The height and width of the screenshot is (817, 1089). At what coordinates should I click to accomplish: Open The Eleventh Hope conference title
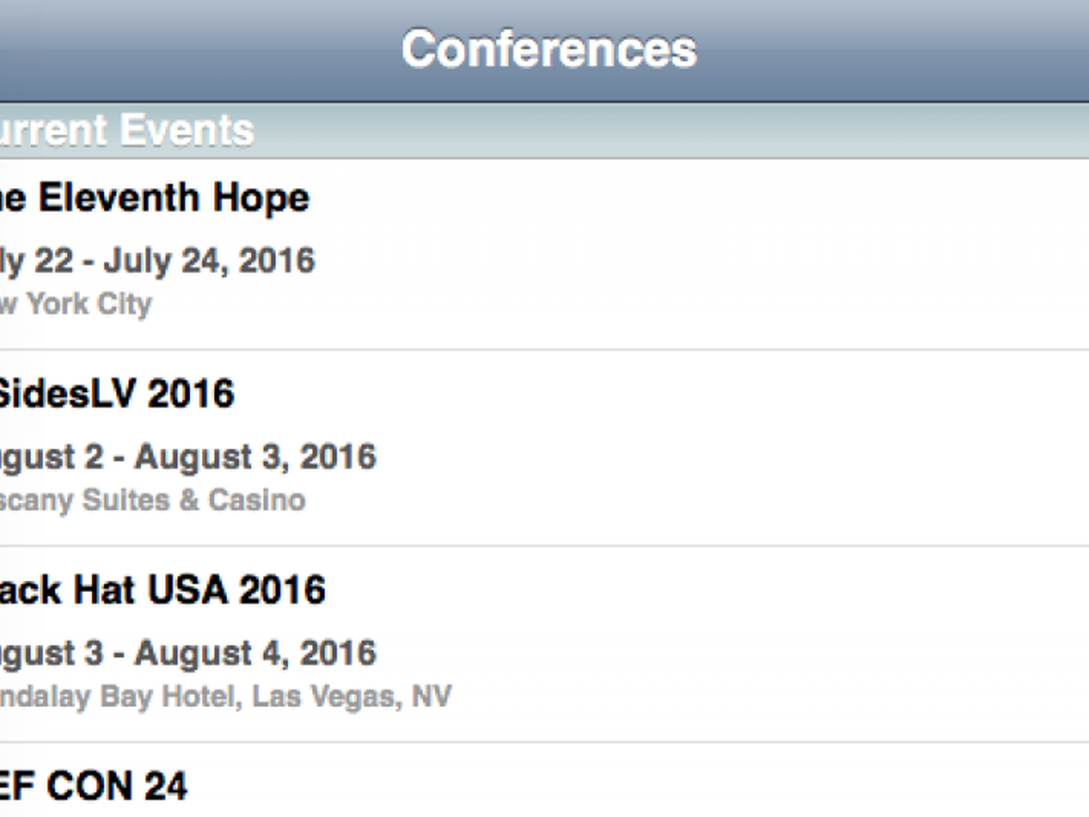click(x=154, y=198)
